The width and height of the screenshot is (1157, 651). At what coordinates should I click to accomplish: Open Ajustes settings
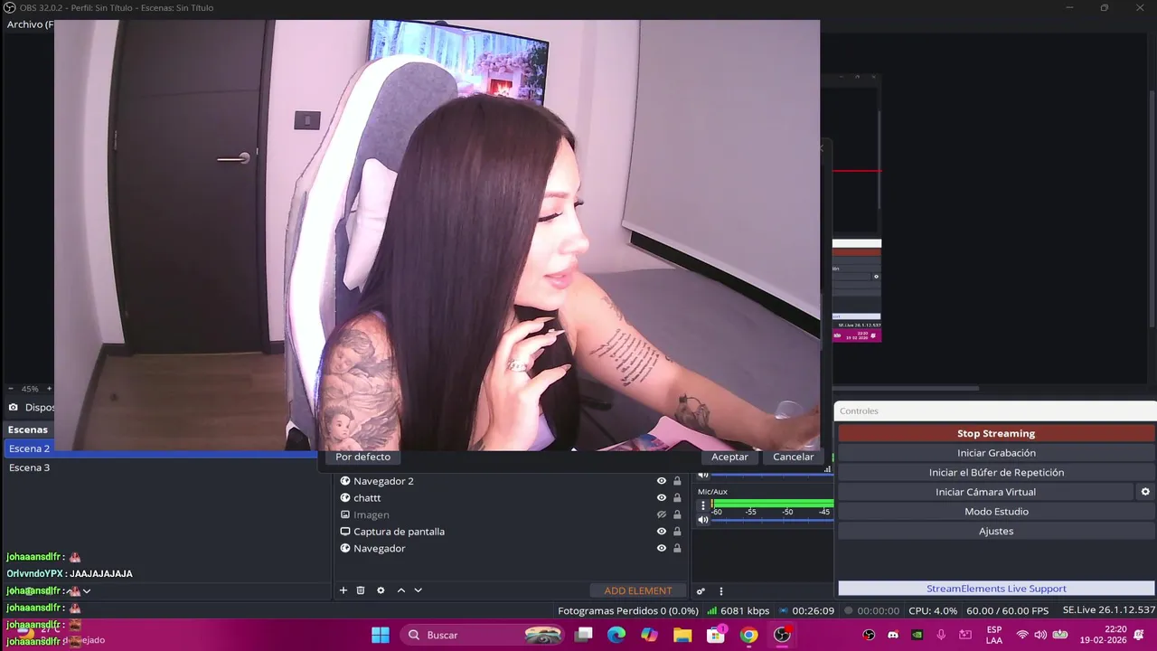(996, 531)
